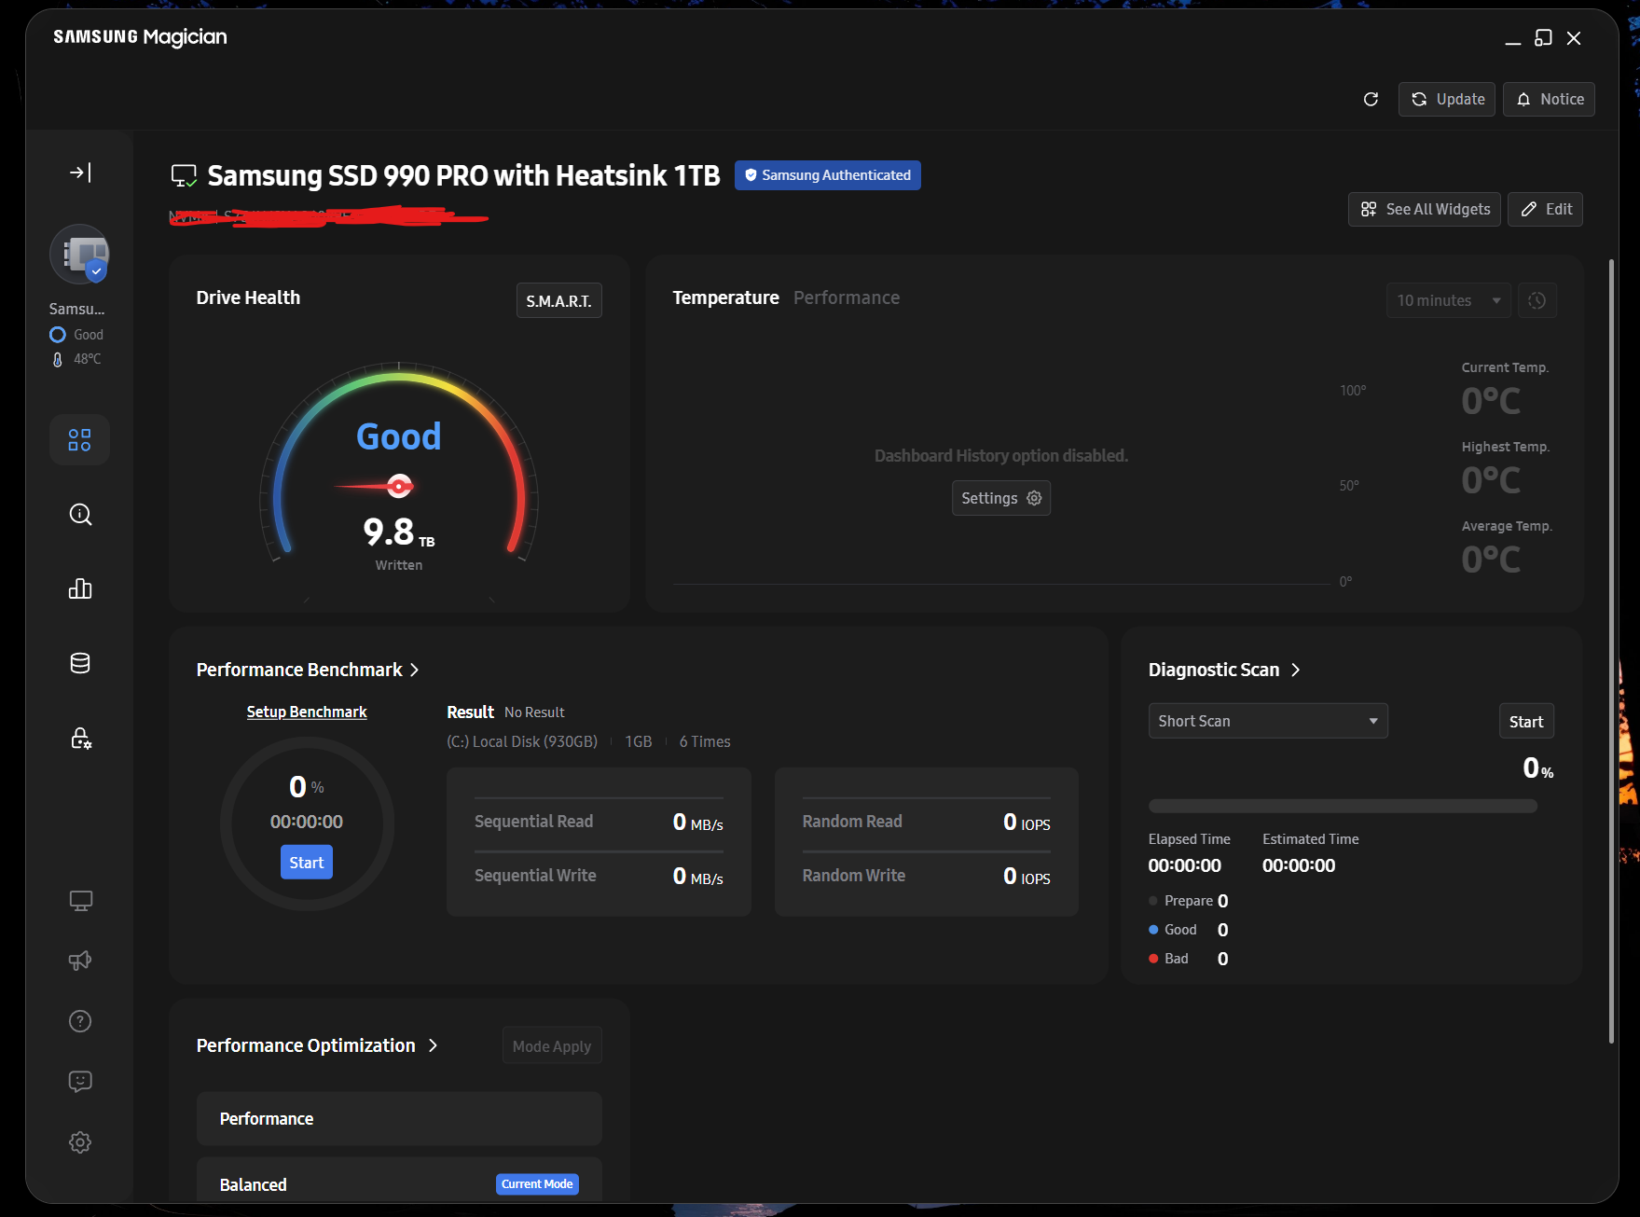Click the history clock icon beside interval

[1537, 300]
